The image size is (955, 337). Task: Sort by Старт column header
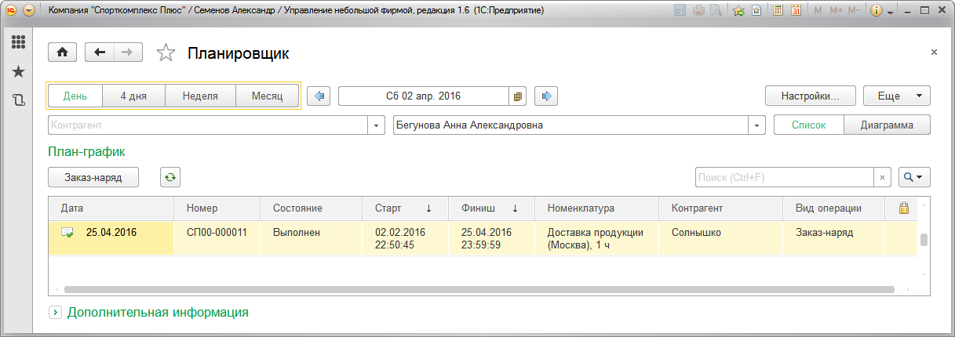pyautogui.click(x=406, y=208)
